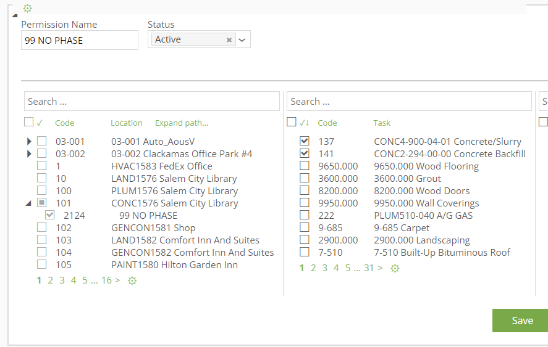Check the 7-510 Built-Up Bituminous Roof checkbox
The height and width of the screenshot is (347, 548).
pos(305,252)
